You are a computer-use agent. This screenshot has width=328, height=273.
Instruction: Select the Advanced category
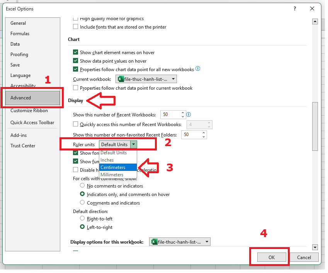tap(33, 98)
